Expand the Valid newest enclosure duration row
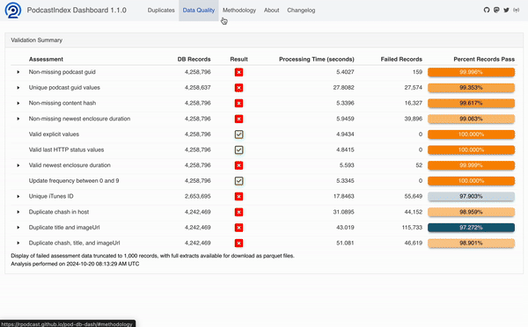The height and width of the screenshot is (327, 528). pos(18,165)
